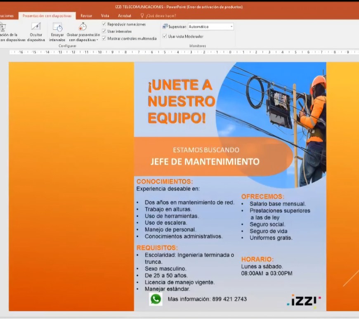Select the izzi logo on the slide
359x319 pixels.
click(x=304, y=301)
